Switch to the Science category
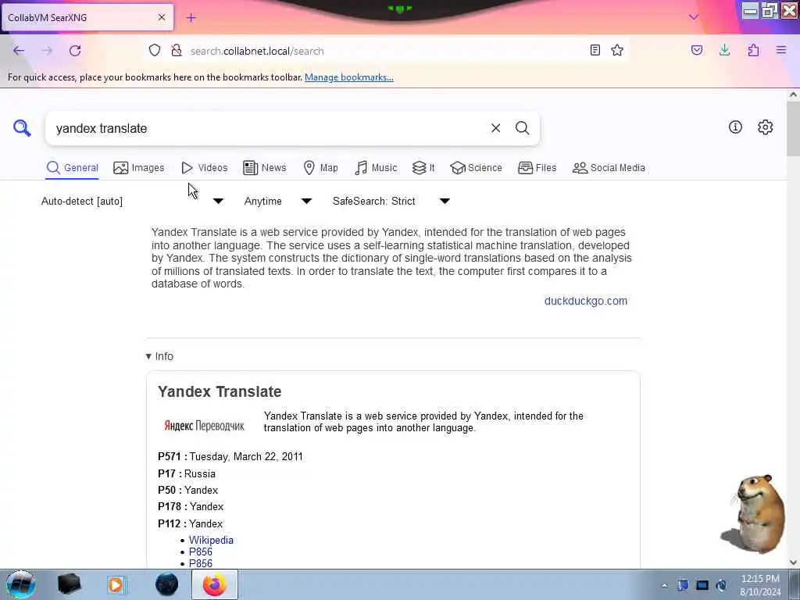 coord(476,168)
